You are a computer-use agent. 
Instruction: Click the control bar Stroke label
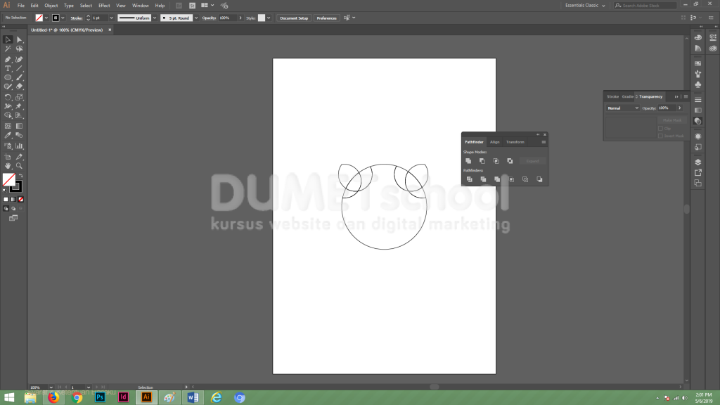click(77, 18)
